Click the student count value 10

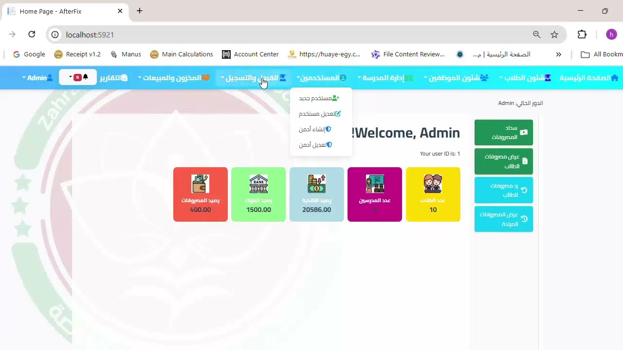(433, 210)
